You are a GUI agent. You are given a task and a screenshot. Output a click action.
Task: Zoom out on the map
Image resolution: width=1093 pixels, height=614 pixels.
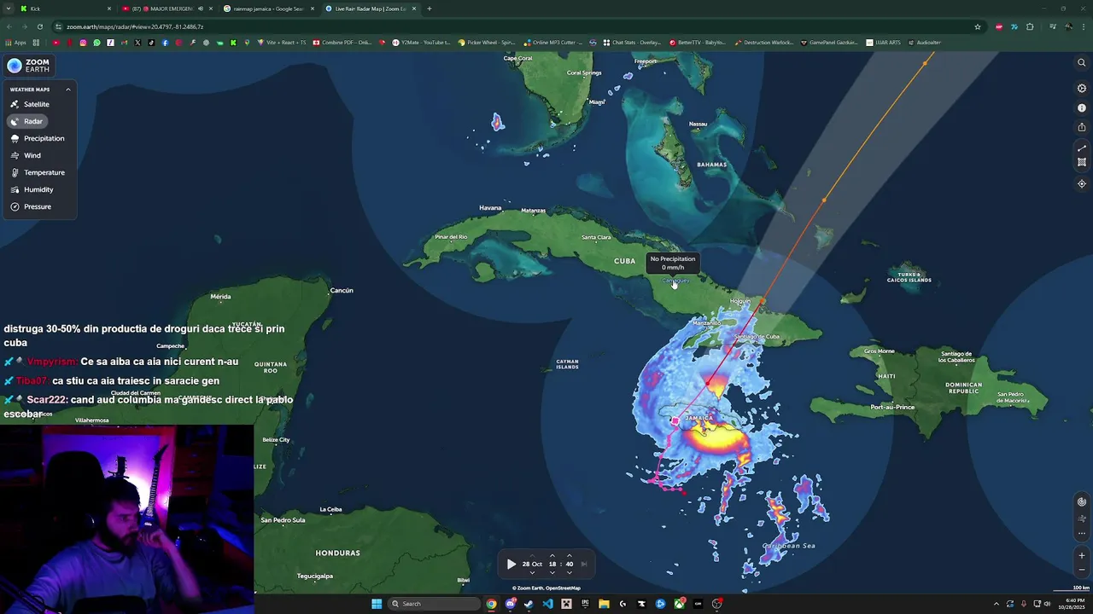click(x=1082, y=570)
